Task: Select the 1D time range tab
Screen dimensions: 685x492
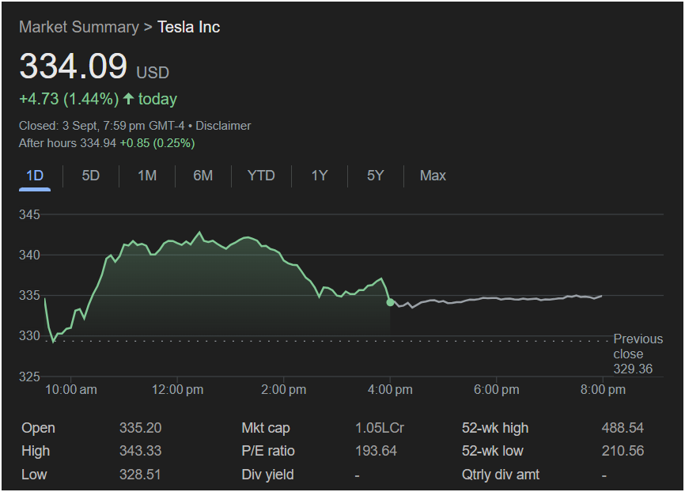Action: pos(35,176)
